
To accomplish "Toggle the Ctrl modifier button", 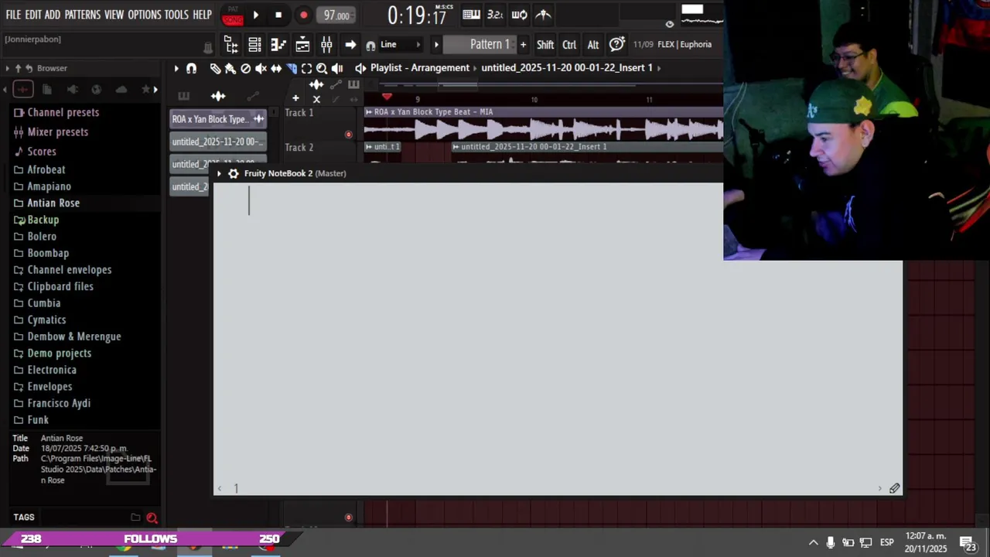I will pyautogui.click(x=569, y=45).
